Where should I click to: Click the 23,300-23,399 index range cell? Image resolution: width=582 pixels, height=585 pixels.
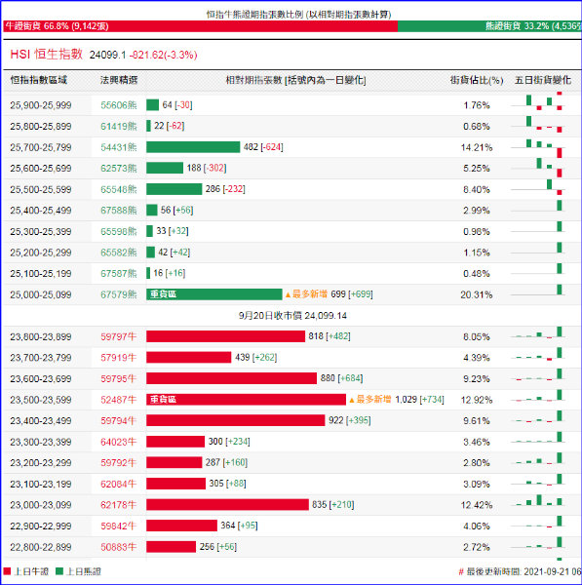(x=41, y=442)
